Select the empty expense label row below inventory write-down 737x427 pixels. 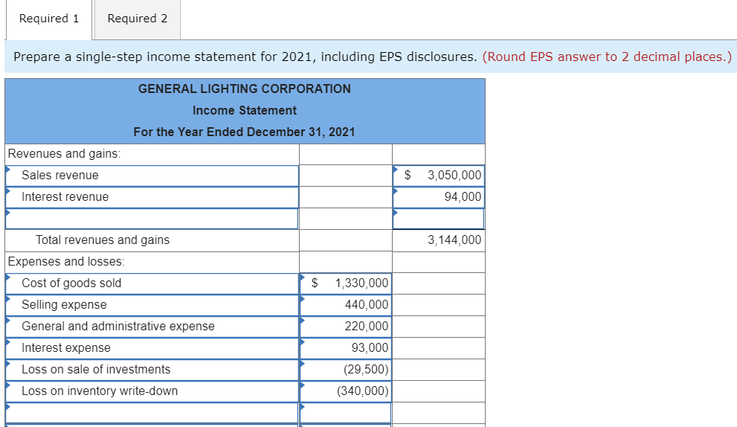pyautogui.click(x=152, y=413)
